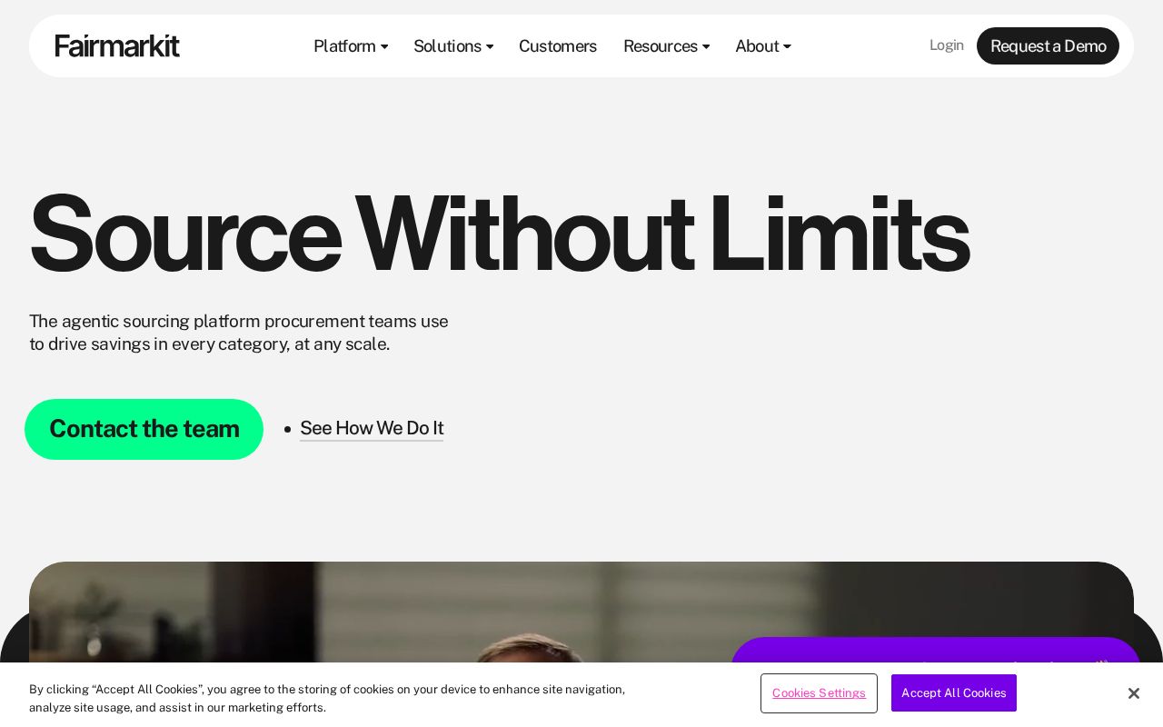Accept All Cookies
This screenshot has height=727, width=1163.
pyautogui.click(x=954, y=693)
